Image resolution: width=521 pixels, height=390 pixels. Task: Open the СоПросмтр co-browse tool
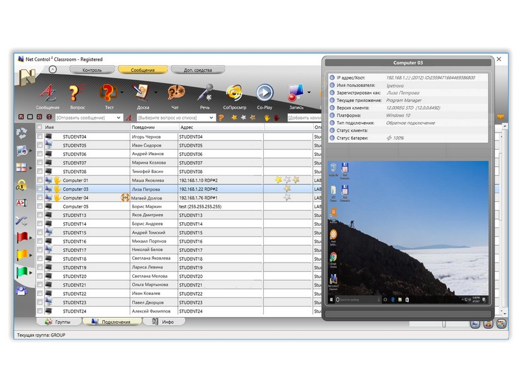pyautogui.click(x=234, y=93)
